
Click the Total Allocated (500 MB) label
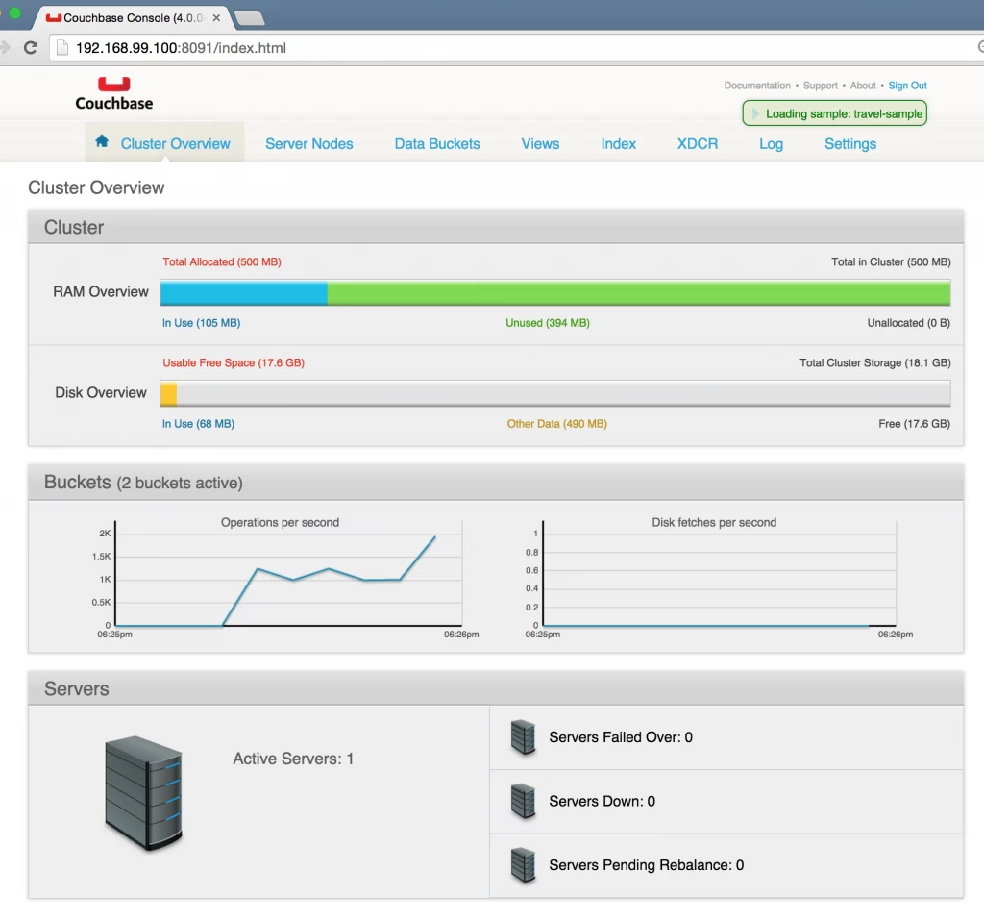click(222, 261)
